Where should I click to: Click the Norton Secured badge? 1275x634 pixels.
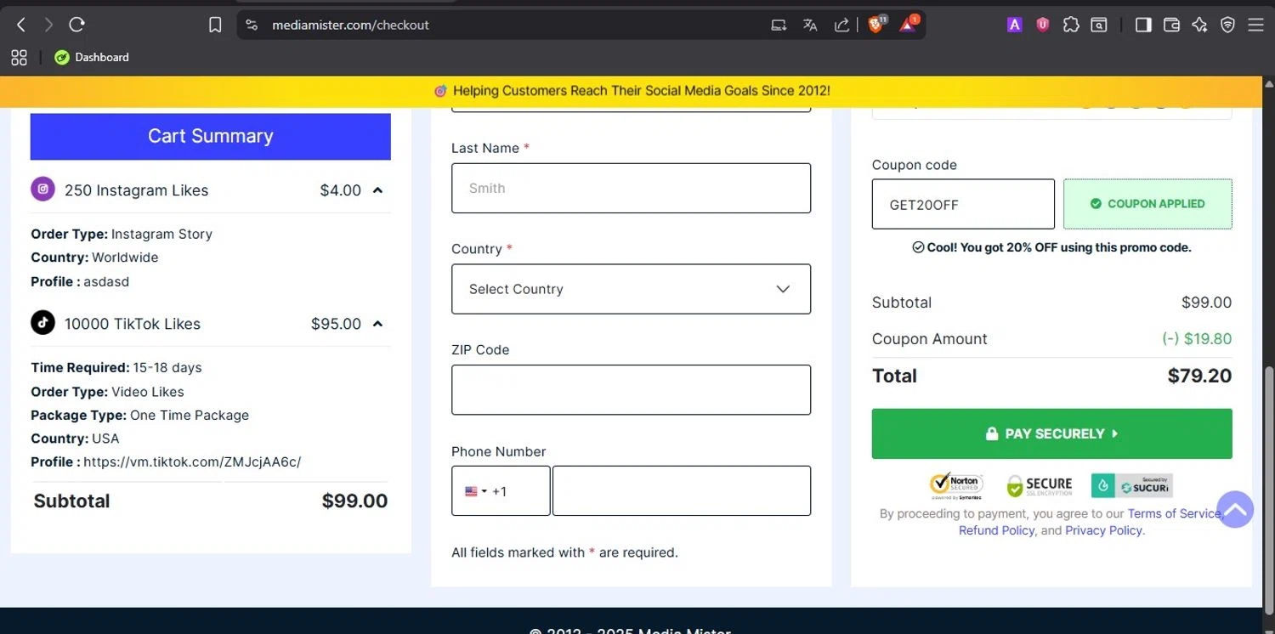click(x=957, y=485)
